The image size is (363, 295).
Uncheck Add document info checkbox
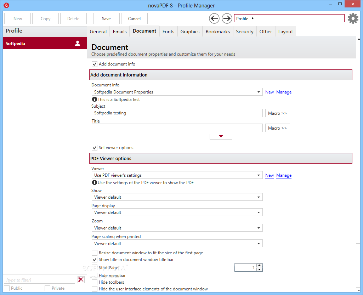click(95, 64)
